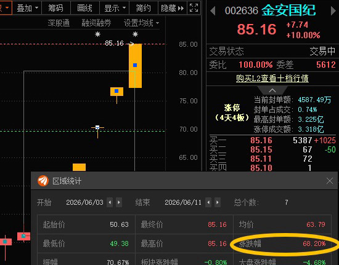Click 买三 price 85.11
The height and width of the screenshot is (265, 339).
click(261, 159)
